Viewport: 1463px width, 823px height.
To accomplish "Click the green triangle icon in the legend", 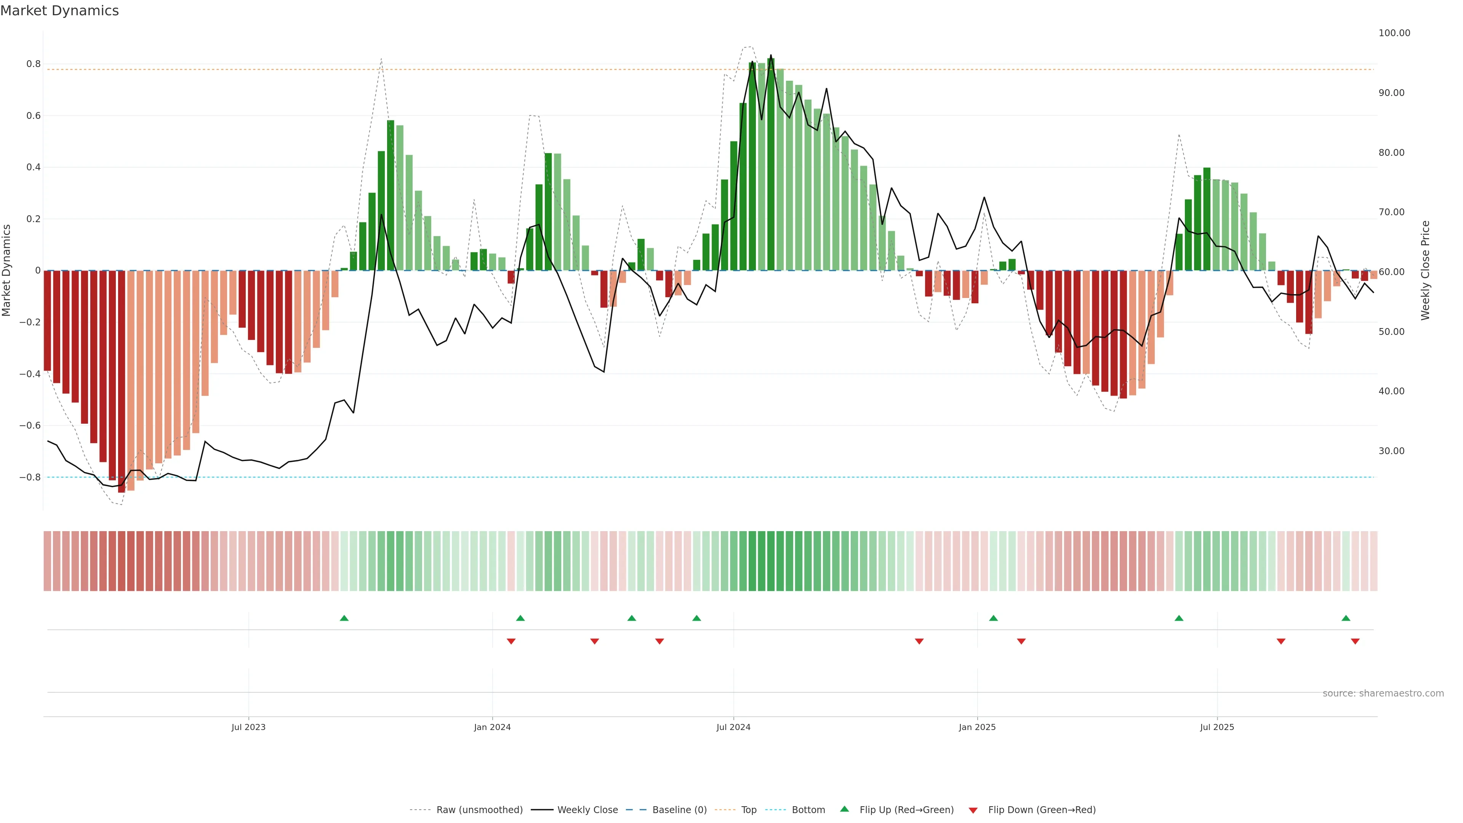I will click(x=845, y=809).
